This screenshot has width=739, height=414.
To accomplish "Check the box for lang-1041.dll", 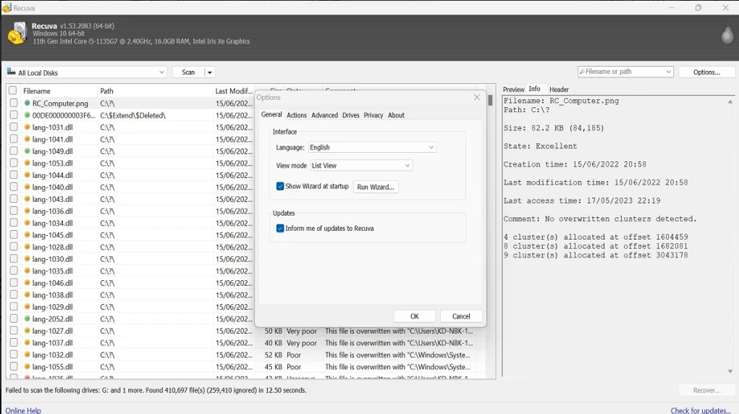I will tap(14, 139).
